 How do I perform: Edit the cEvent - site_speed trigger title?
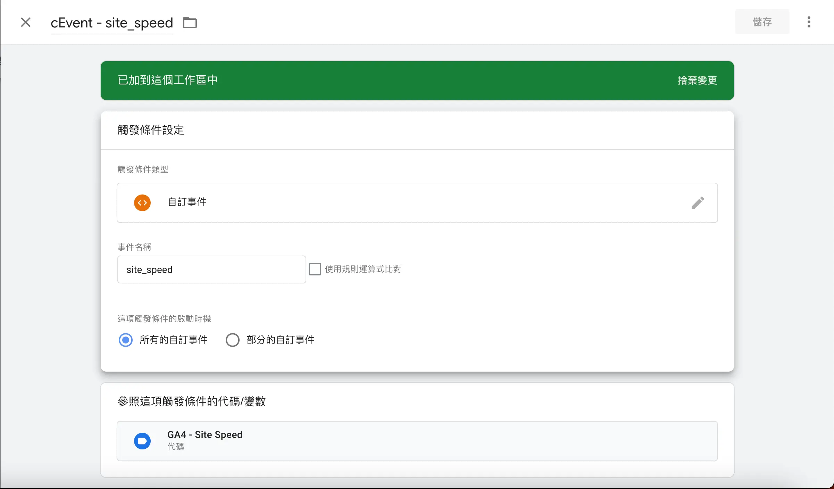pos(112,23)
